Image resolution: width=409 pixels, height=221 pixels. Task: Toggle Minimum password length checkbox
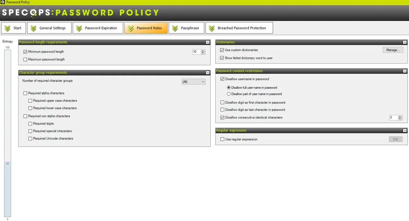click(x=25, y=52)
